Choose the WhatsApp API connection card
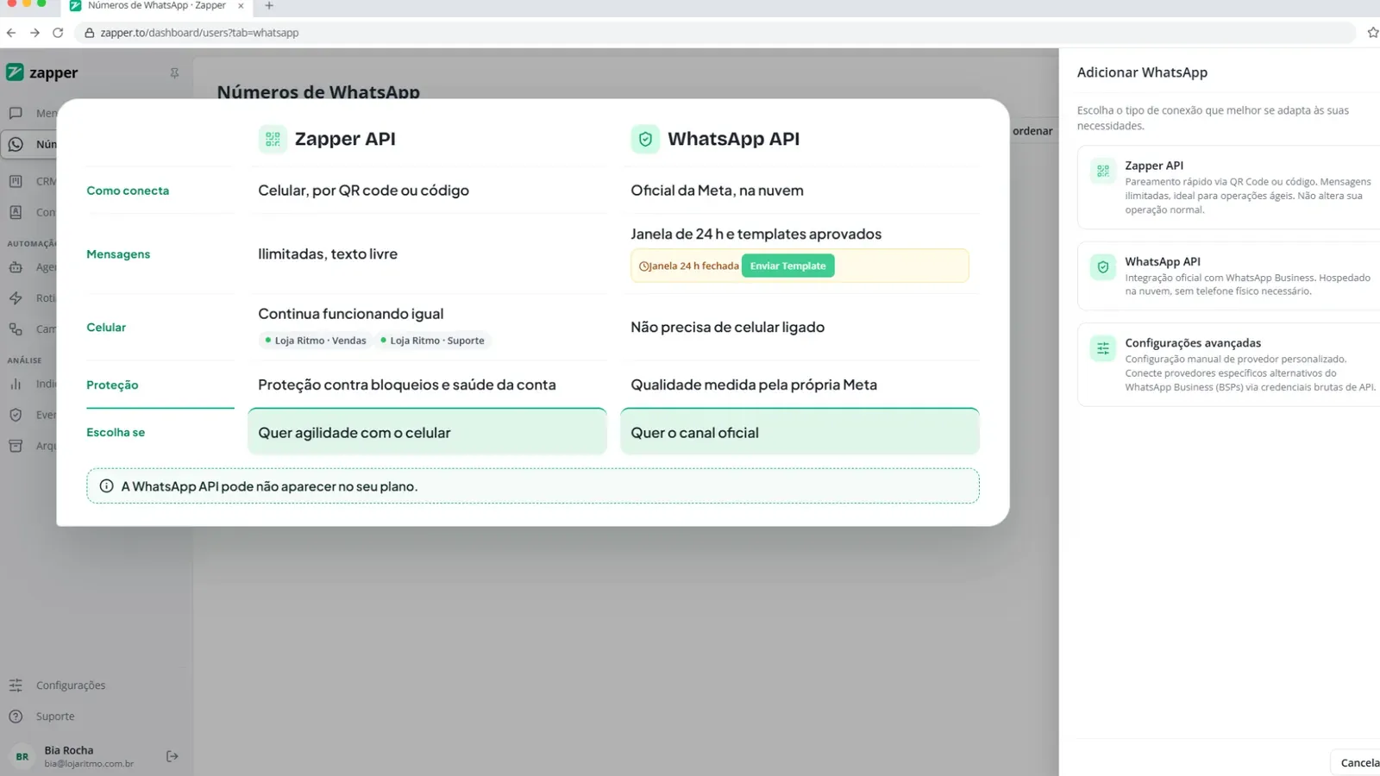Screen dimensions: 1380x776 [x=1228, y=276]
